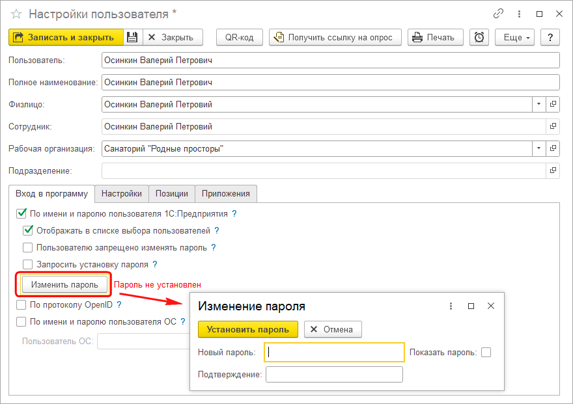The image size is (573, 404).
Task: Open the alarm clock reminder icon
Action: pos(479,37)
